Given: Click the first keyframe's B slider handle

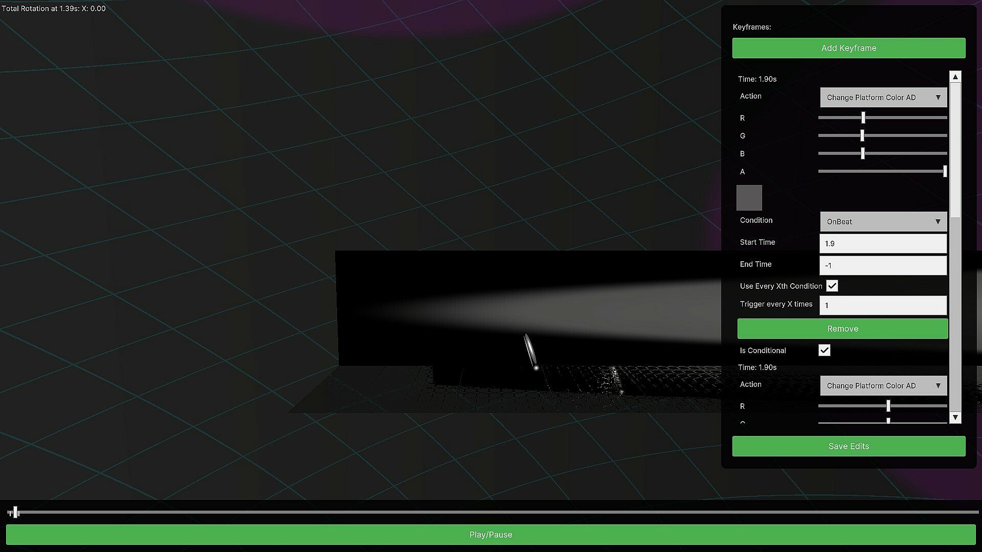Looking at the screenshot, I should (x=862, y=154).
